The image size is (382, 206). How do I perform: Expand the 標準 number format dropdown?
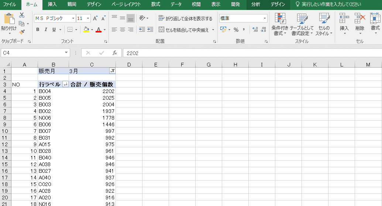(265, 18)
